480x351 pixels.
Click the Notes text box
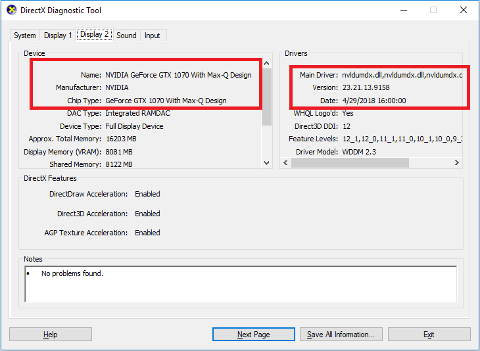coord(241,284)
